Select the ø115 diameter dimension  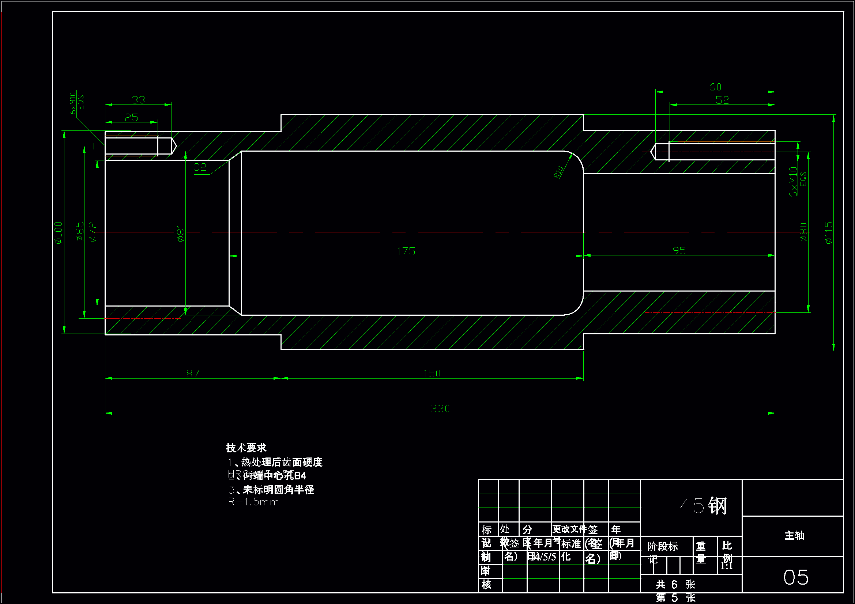[828, 233]
